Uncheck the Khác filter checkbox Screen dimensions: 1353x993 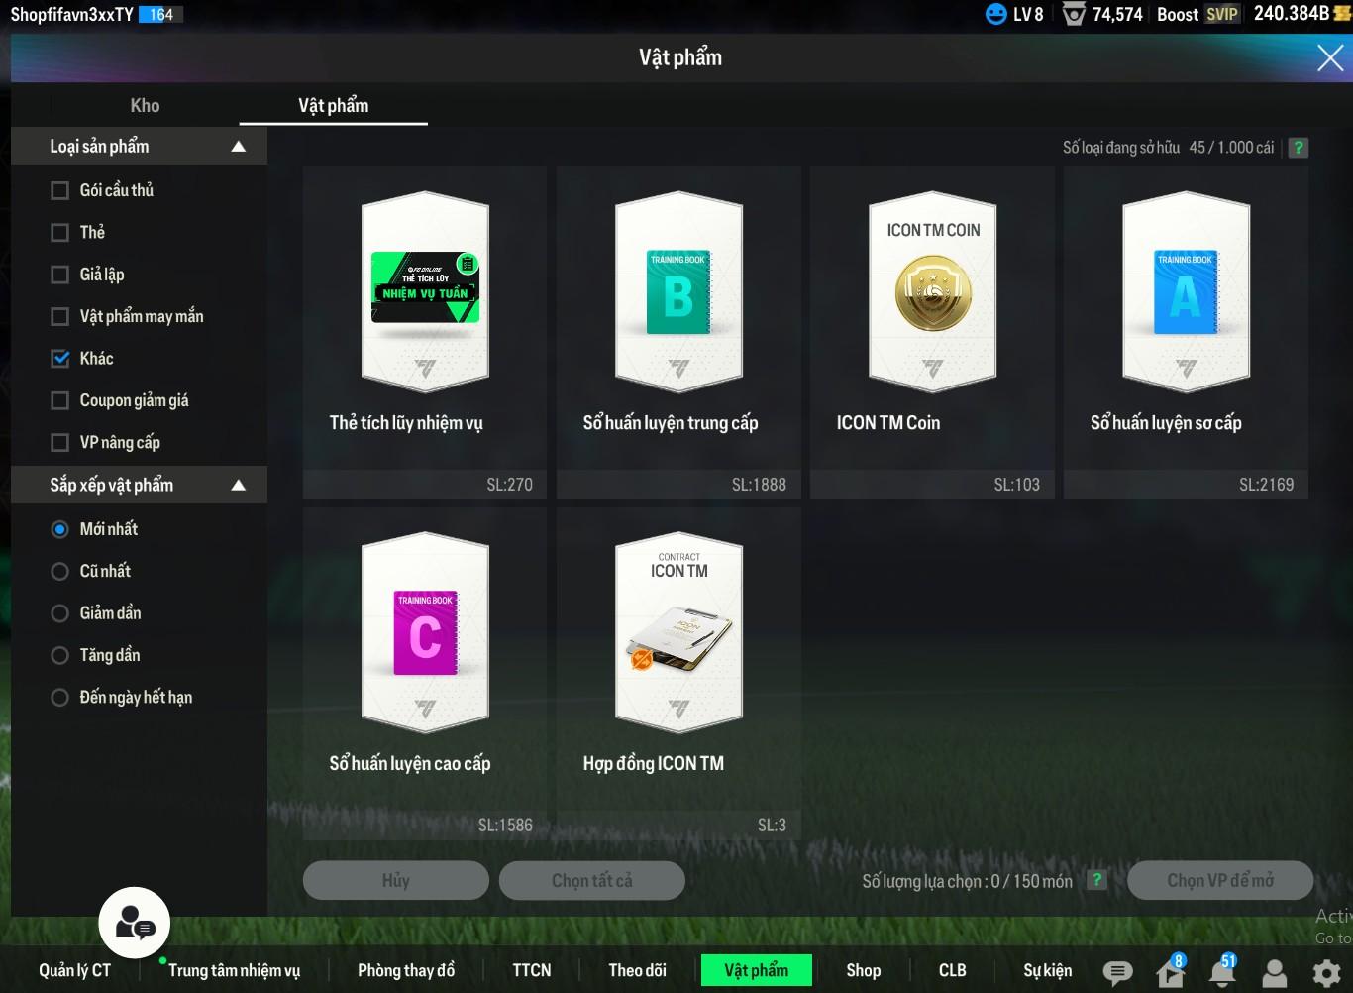tap(60, 359)
